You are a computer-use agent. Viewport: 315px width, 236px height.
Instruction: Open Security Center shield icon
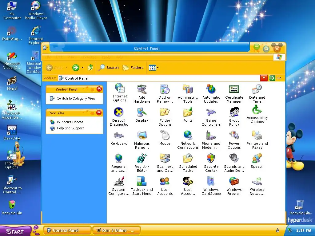[x=211, y=163]
